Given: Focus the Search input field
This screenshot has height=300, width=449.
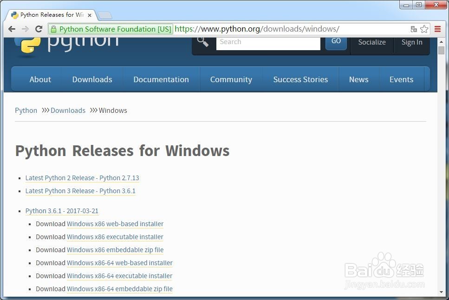Looking at the screenshot, I should click(x=268, y=44).
